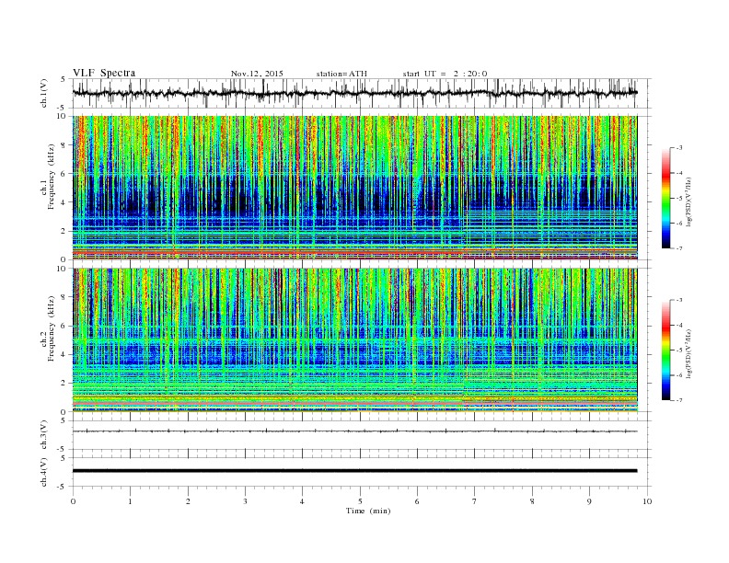Click the "-7" label on ch.1 color bar
The width and height of the screenshot is (729, 563).
coord(679,248)
